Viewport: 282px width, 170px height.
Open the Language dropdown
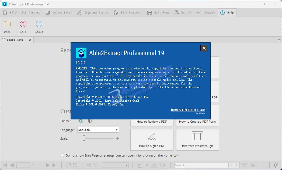98,130
